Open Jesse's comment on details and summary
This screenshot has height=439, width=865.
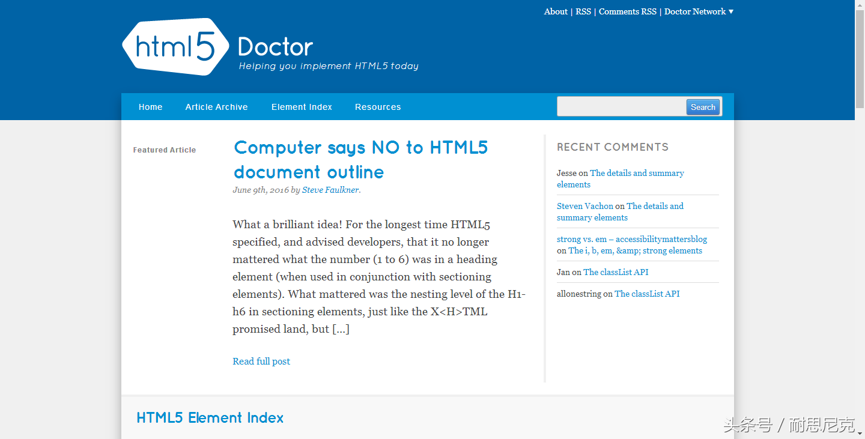621,179
